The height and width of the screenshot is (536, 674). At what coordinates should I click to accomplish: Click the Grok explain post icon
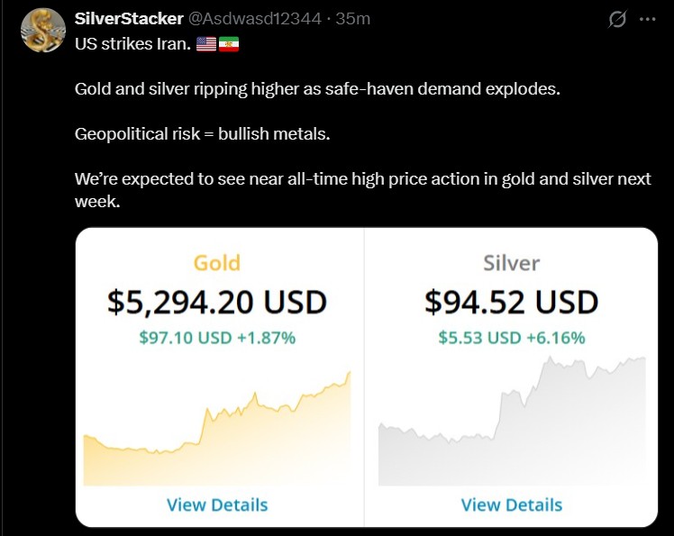(617, 20)
